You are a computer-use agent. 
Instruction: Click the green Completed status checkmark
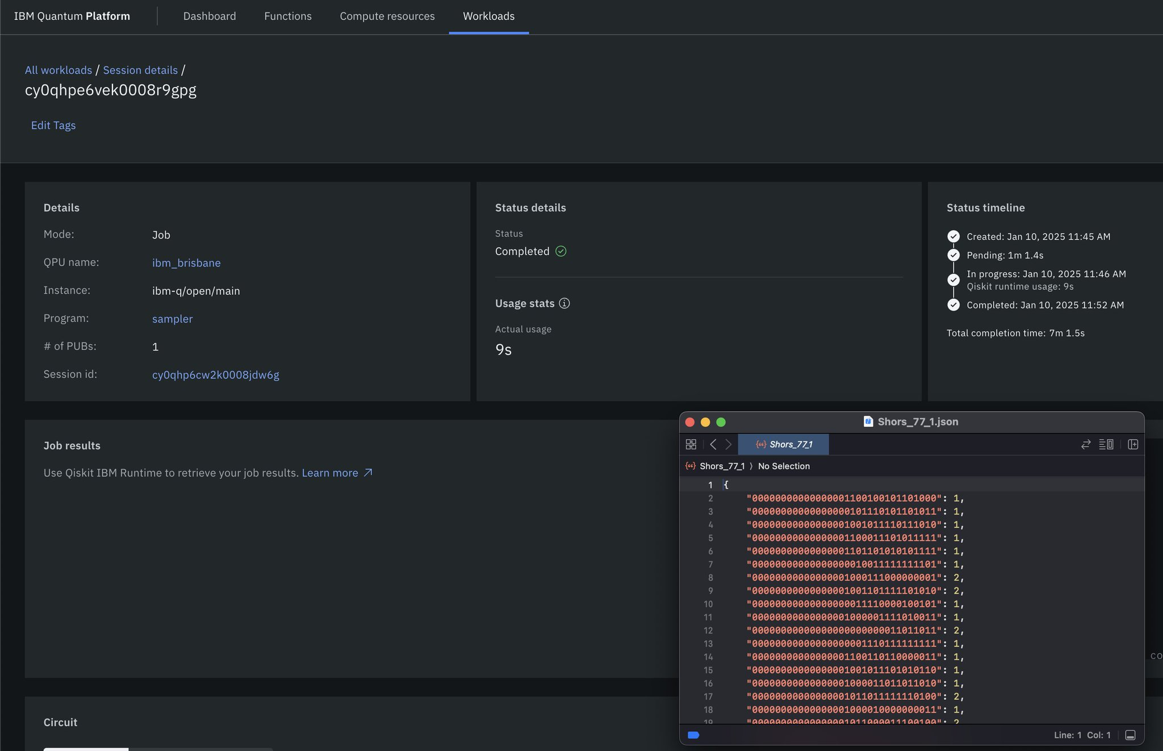tap(561, 251)
